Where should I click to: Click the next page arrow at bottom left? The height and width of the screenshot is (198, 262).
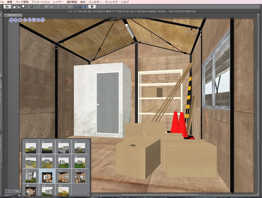tap(12, 191)
